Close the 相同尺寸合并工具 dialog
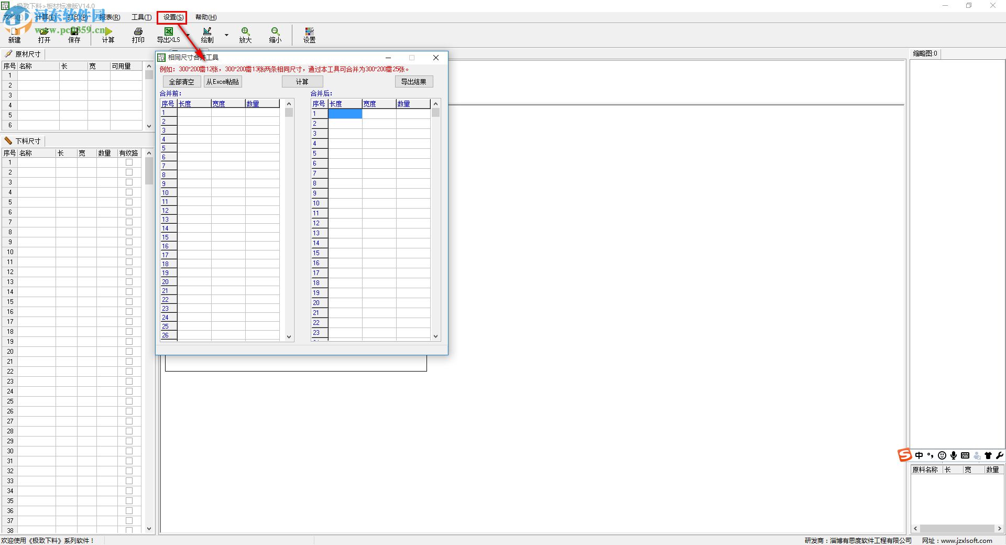Viewport: 1006px width, 545px height. coord(435,58)
